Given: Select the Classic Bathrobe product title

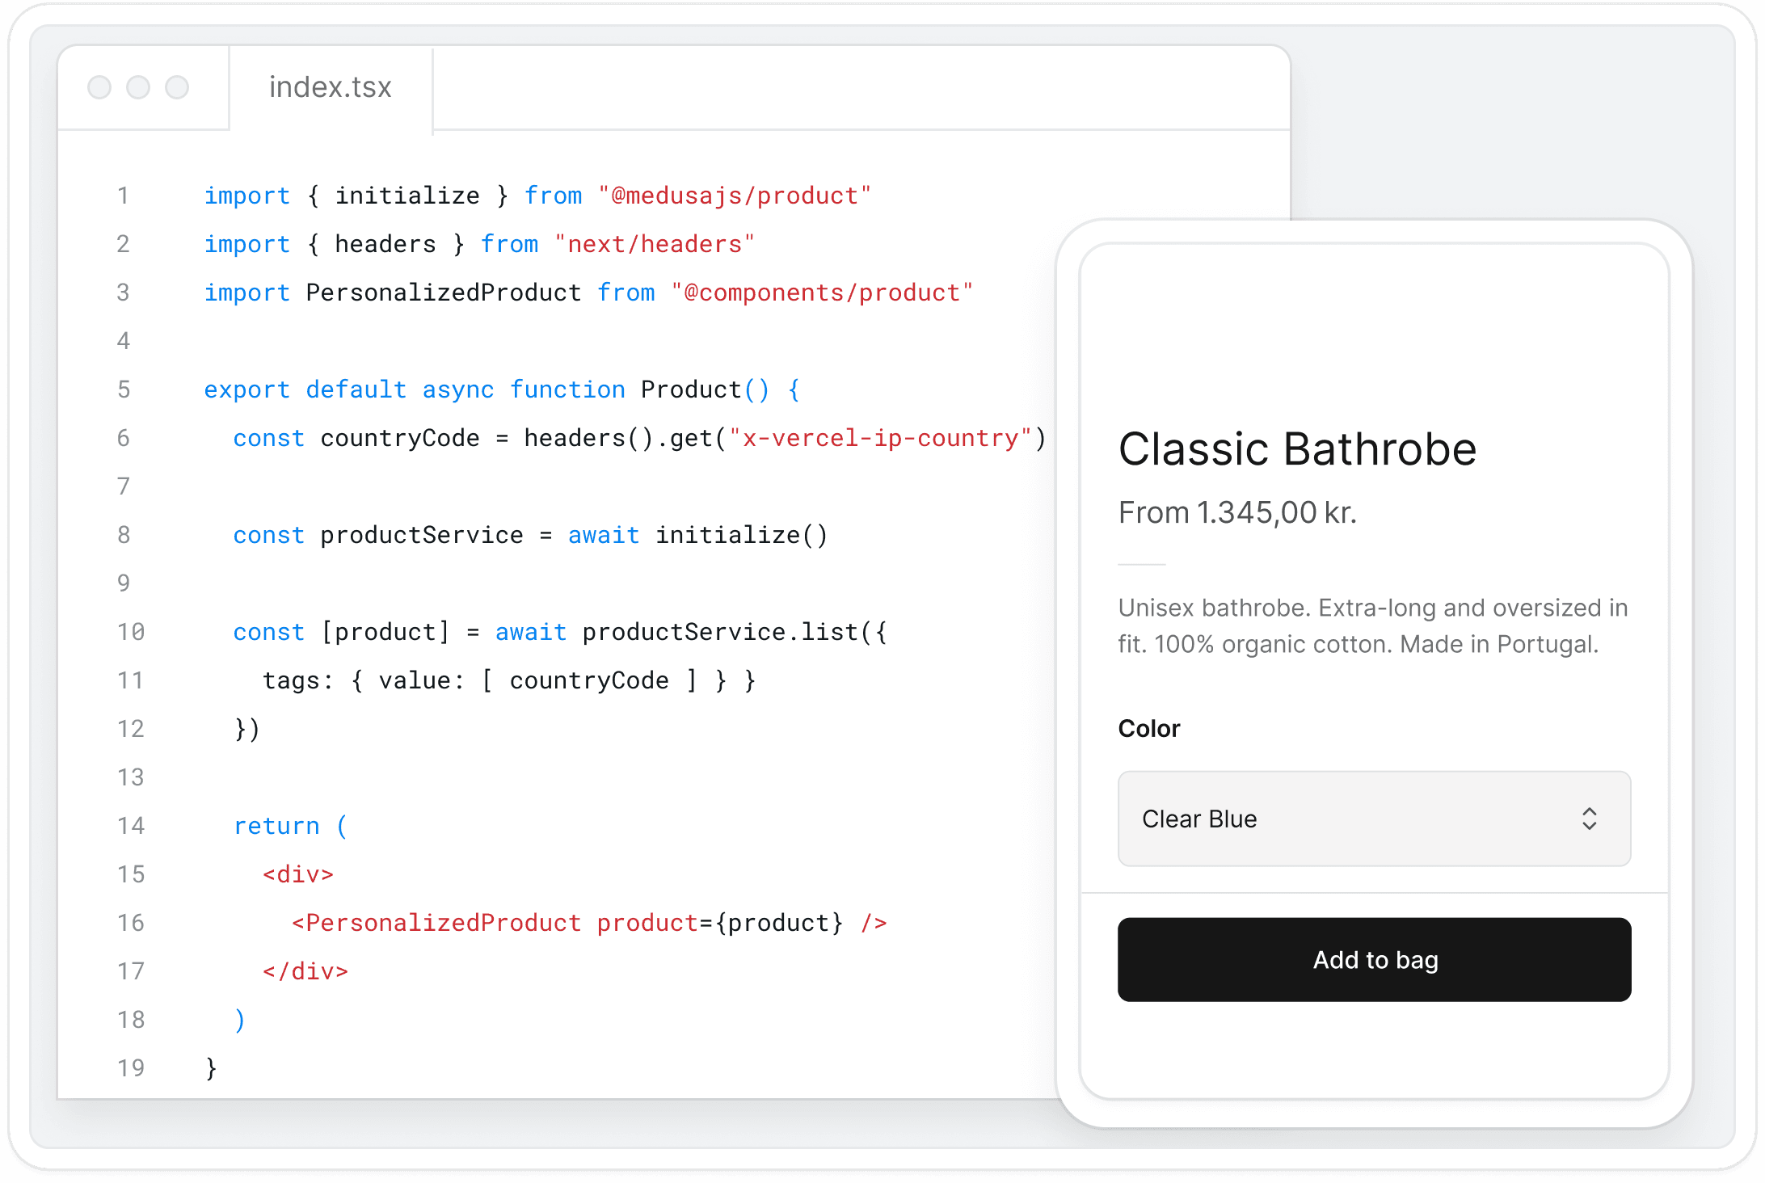Looking at the screenshot, I should [x=1297, y=449].
